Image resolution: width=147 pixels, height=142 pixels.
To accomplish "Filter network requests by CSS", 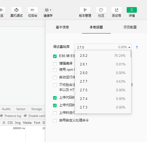I will (x=10, y=123).
